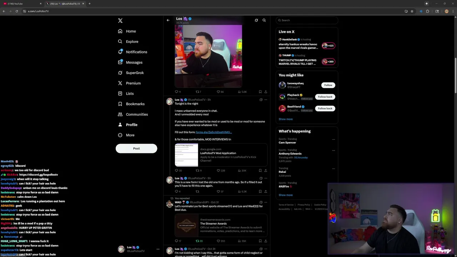Follow twowayshaq
Screen dimensions: 457x257
tap(328, 85)
